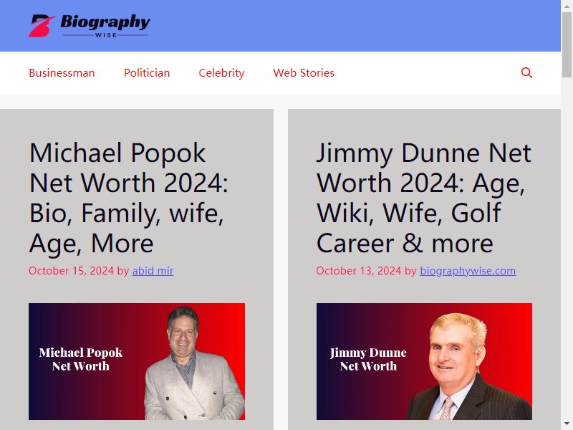Click the October 15, 2024 date text
This screenshot has height=430, width=573.
[x=71, y=271]
